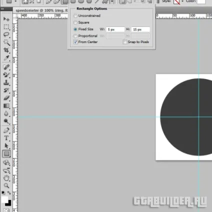Select the Path Selection tool

(x=6, y=146)
